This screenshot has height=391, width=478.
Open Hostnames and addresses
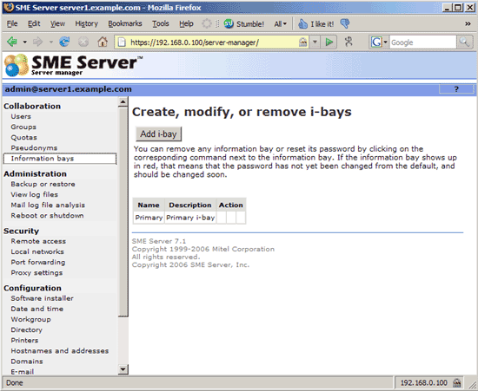pos(60,351)
